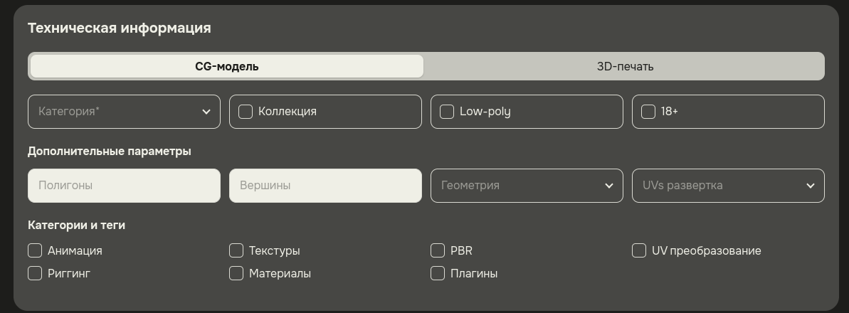Open the Категория dropdown
This screenshot has width=849, height=313.
124,112
